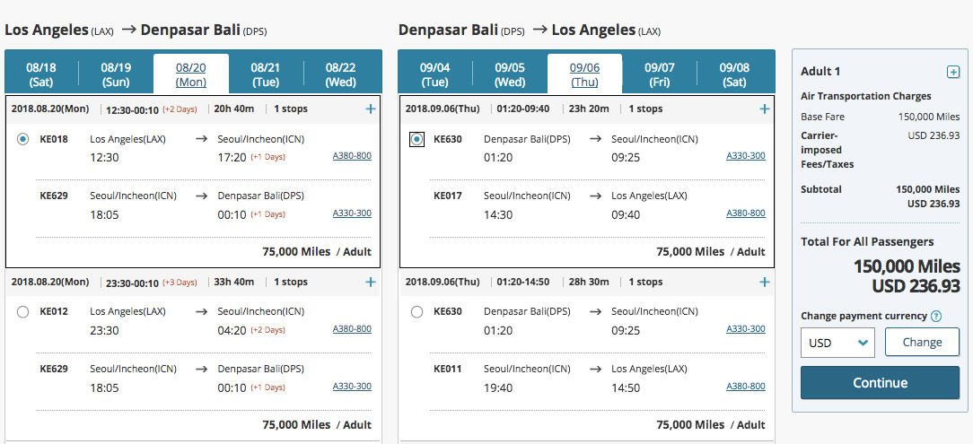Open A380-800 aircraft link for flight KE018

point(352,156)
